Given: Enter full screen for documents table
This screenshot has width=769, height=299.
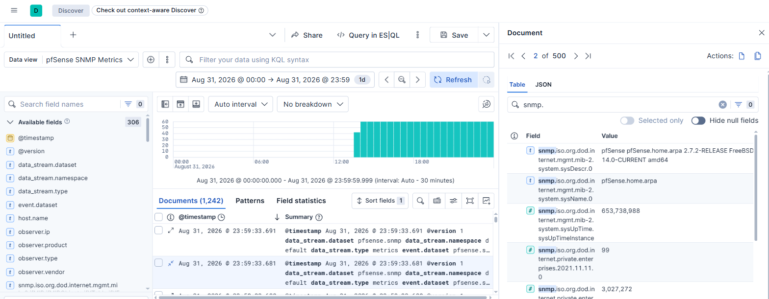Looking at the screenshot, I should tap(470, 201).
